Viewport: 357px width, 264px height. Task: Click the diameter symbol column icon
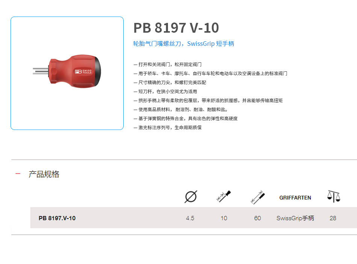coord(191,197)
